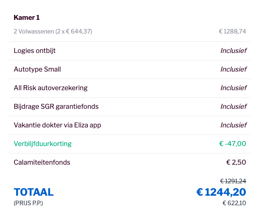
Task: Click the € -47,00 discount amount
Action: click(x=233, y=144)
